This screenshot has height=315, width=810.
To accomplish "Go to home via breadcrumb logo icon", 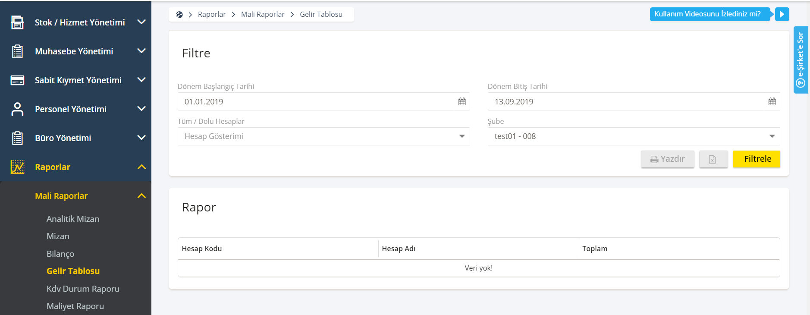I will [179, 15].
